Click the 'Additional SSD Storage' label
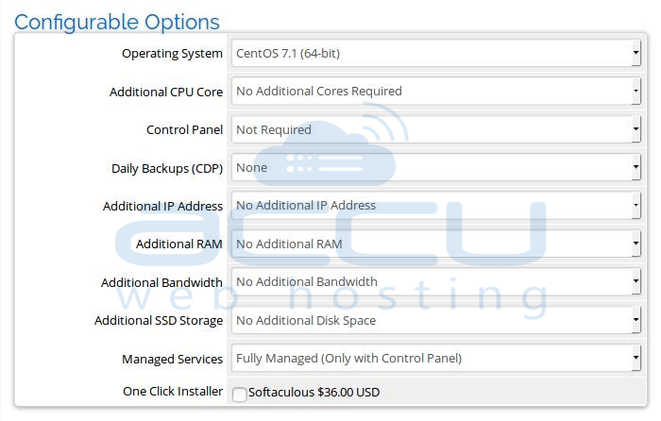 click(x=159, y=321)
